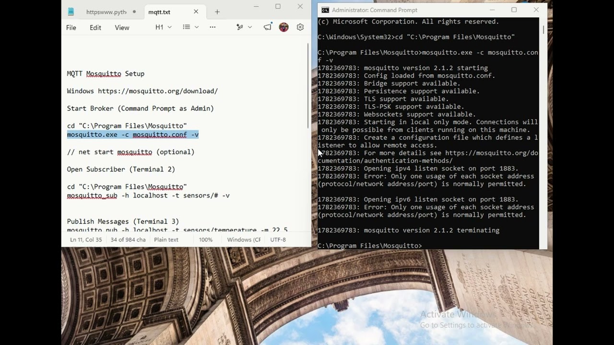The width and height of the screenshot is (614, 345).
Task: Click the "Websockets support available." line
Action: point(397,114)
